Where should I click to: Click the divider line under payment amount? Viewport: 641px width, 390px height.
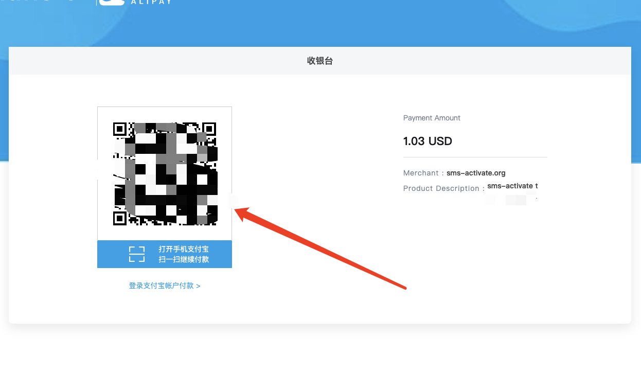(475, 157)
